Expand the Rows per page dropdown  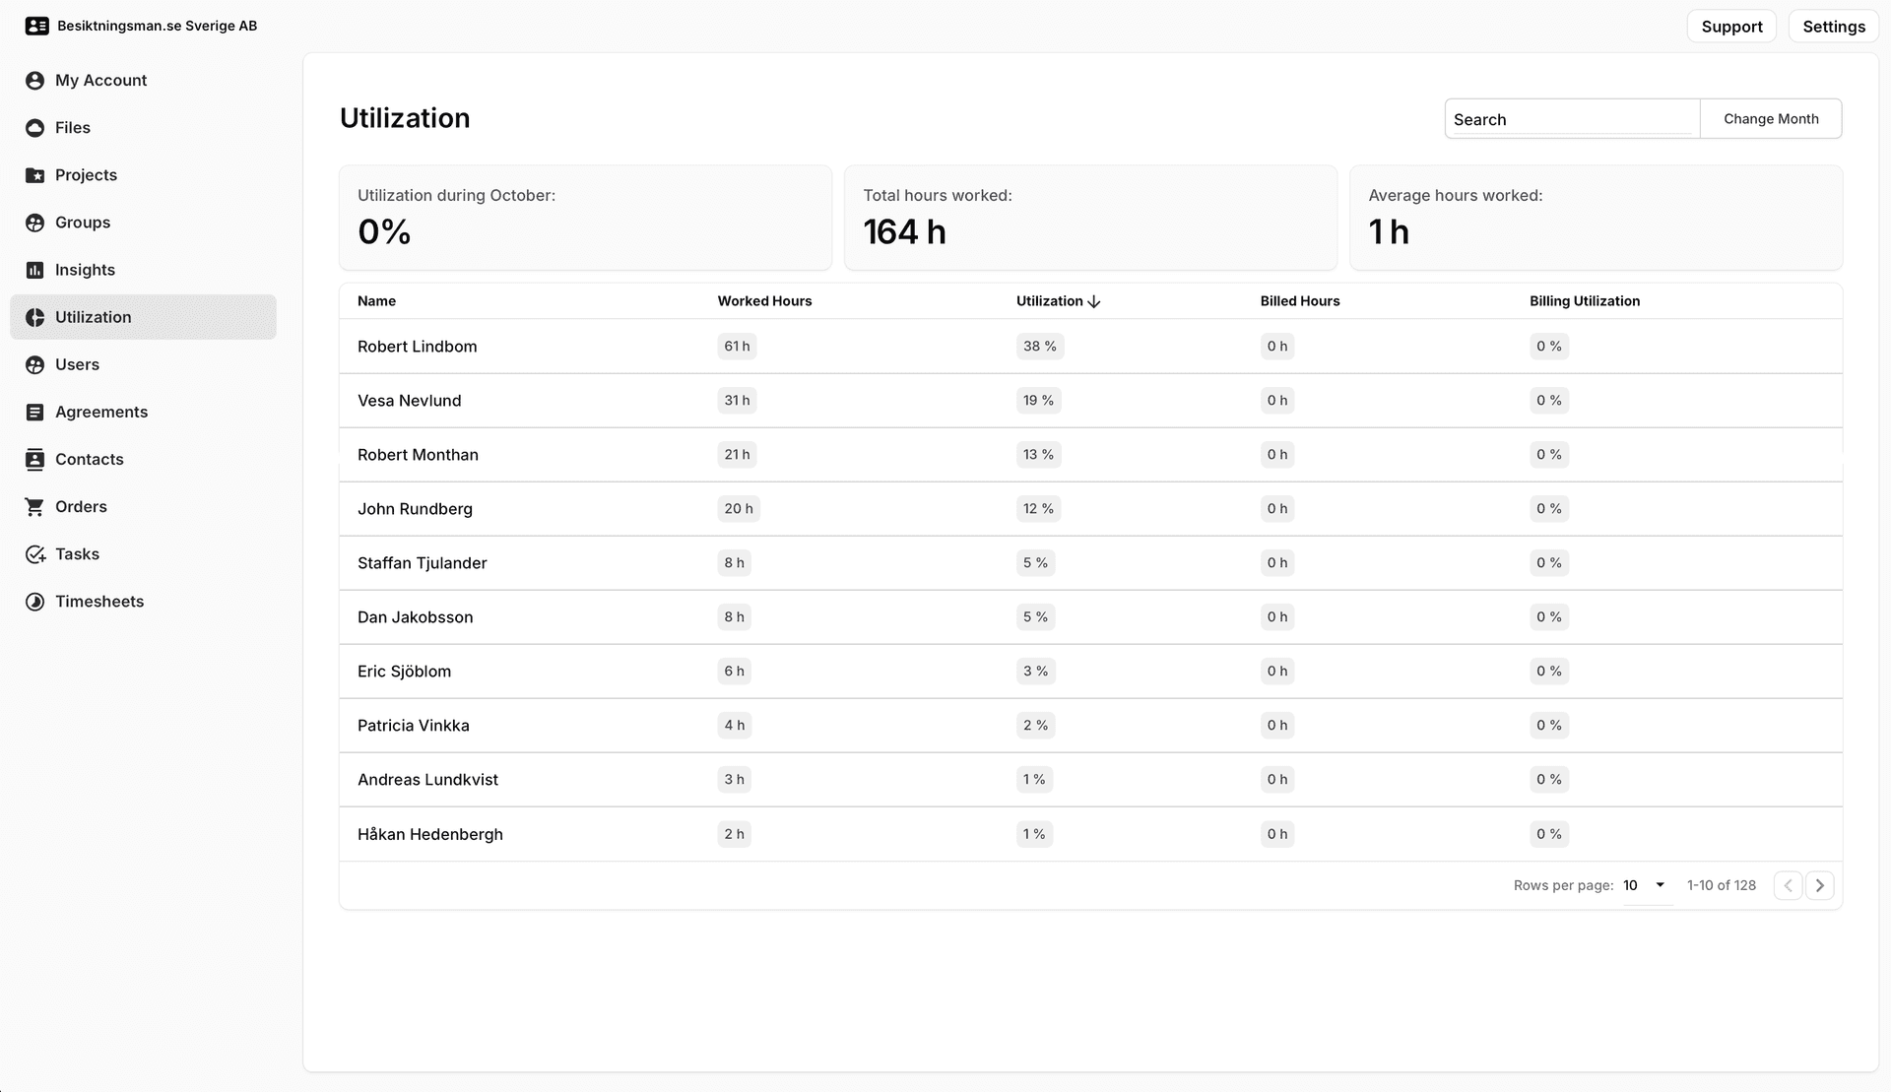coord(1644,885)
